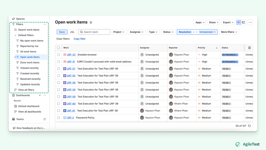This screenshot has width=266, height=150.
Task: Collapse the Default filters group
Action: pyautogui.click(x=15, y=35)
